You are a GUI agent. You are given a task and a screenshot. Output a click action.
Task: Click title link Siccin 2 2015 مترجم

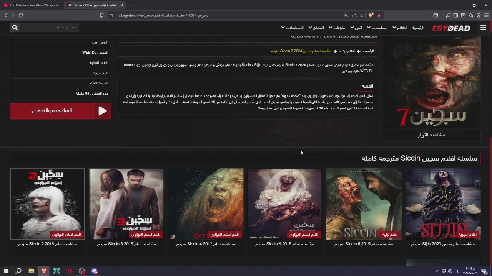tap(47, 244)
